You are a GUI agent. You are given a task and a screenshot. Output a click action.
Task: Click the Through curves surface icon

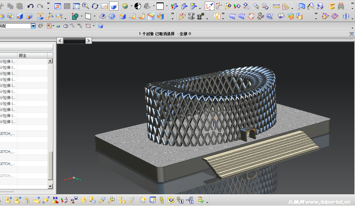pos(232,16)
